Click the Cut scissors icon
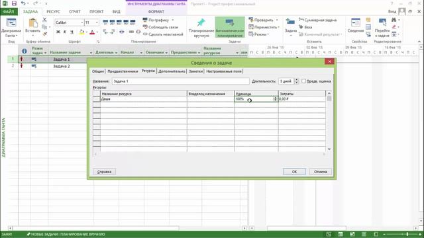424x238 pixels. click(x=44, y=20)
